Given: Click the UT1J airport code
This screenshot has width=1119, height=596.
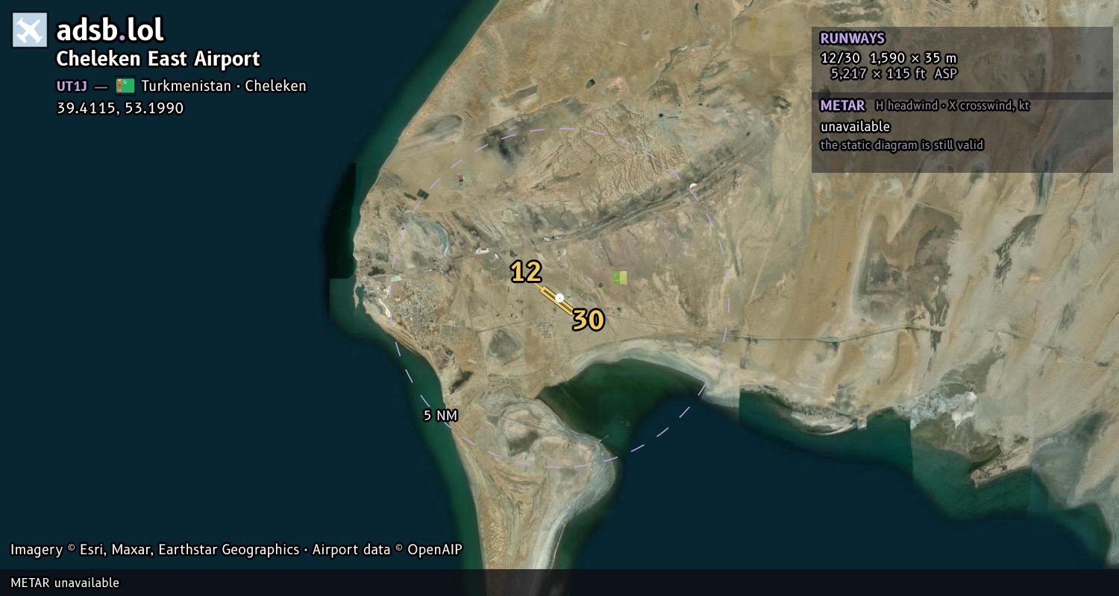Looking at the screenshot, I should click(72, 86).
